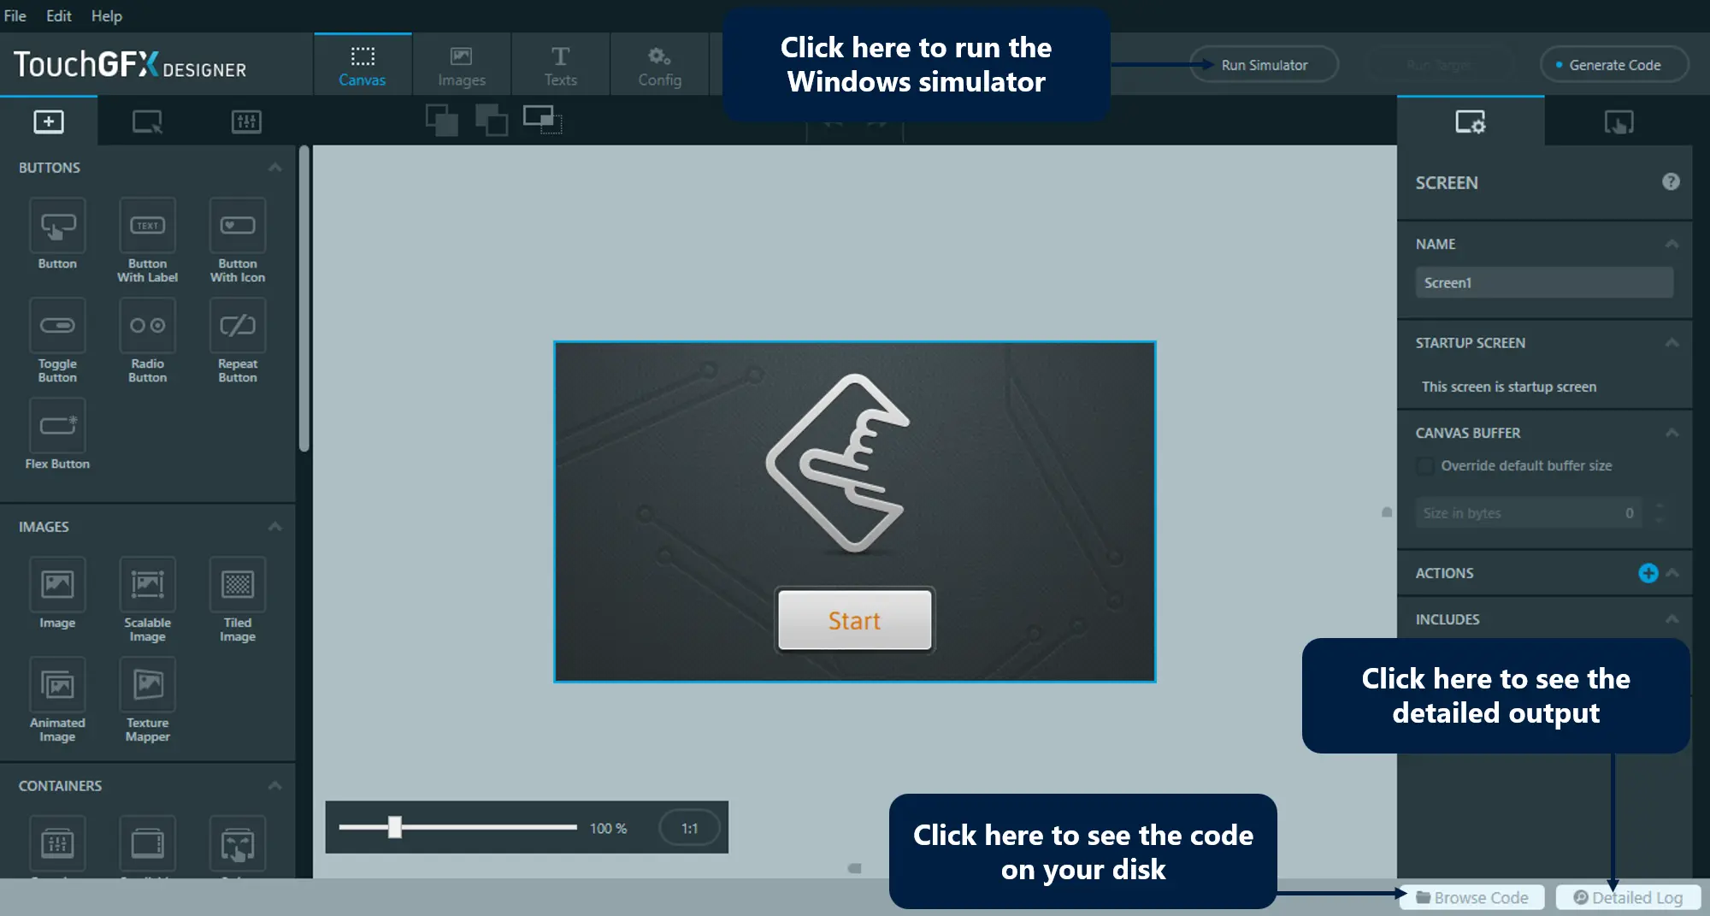Open the Help menu
This screenshot has height=916, width=1710.
107,15
